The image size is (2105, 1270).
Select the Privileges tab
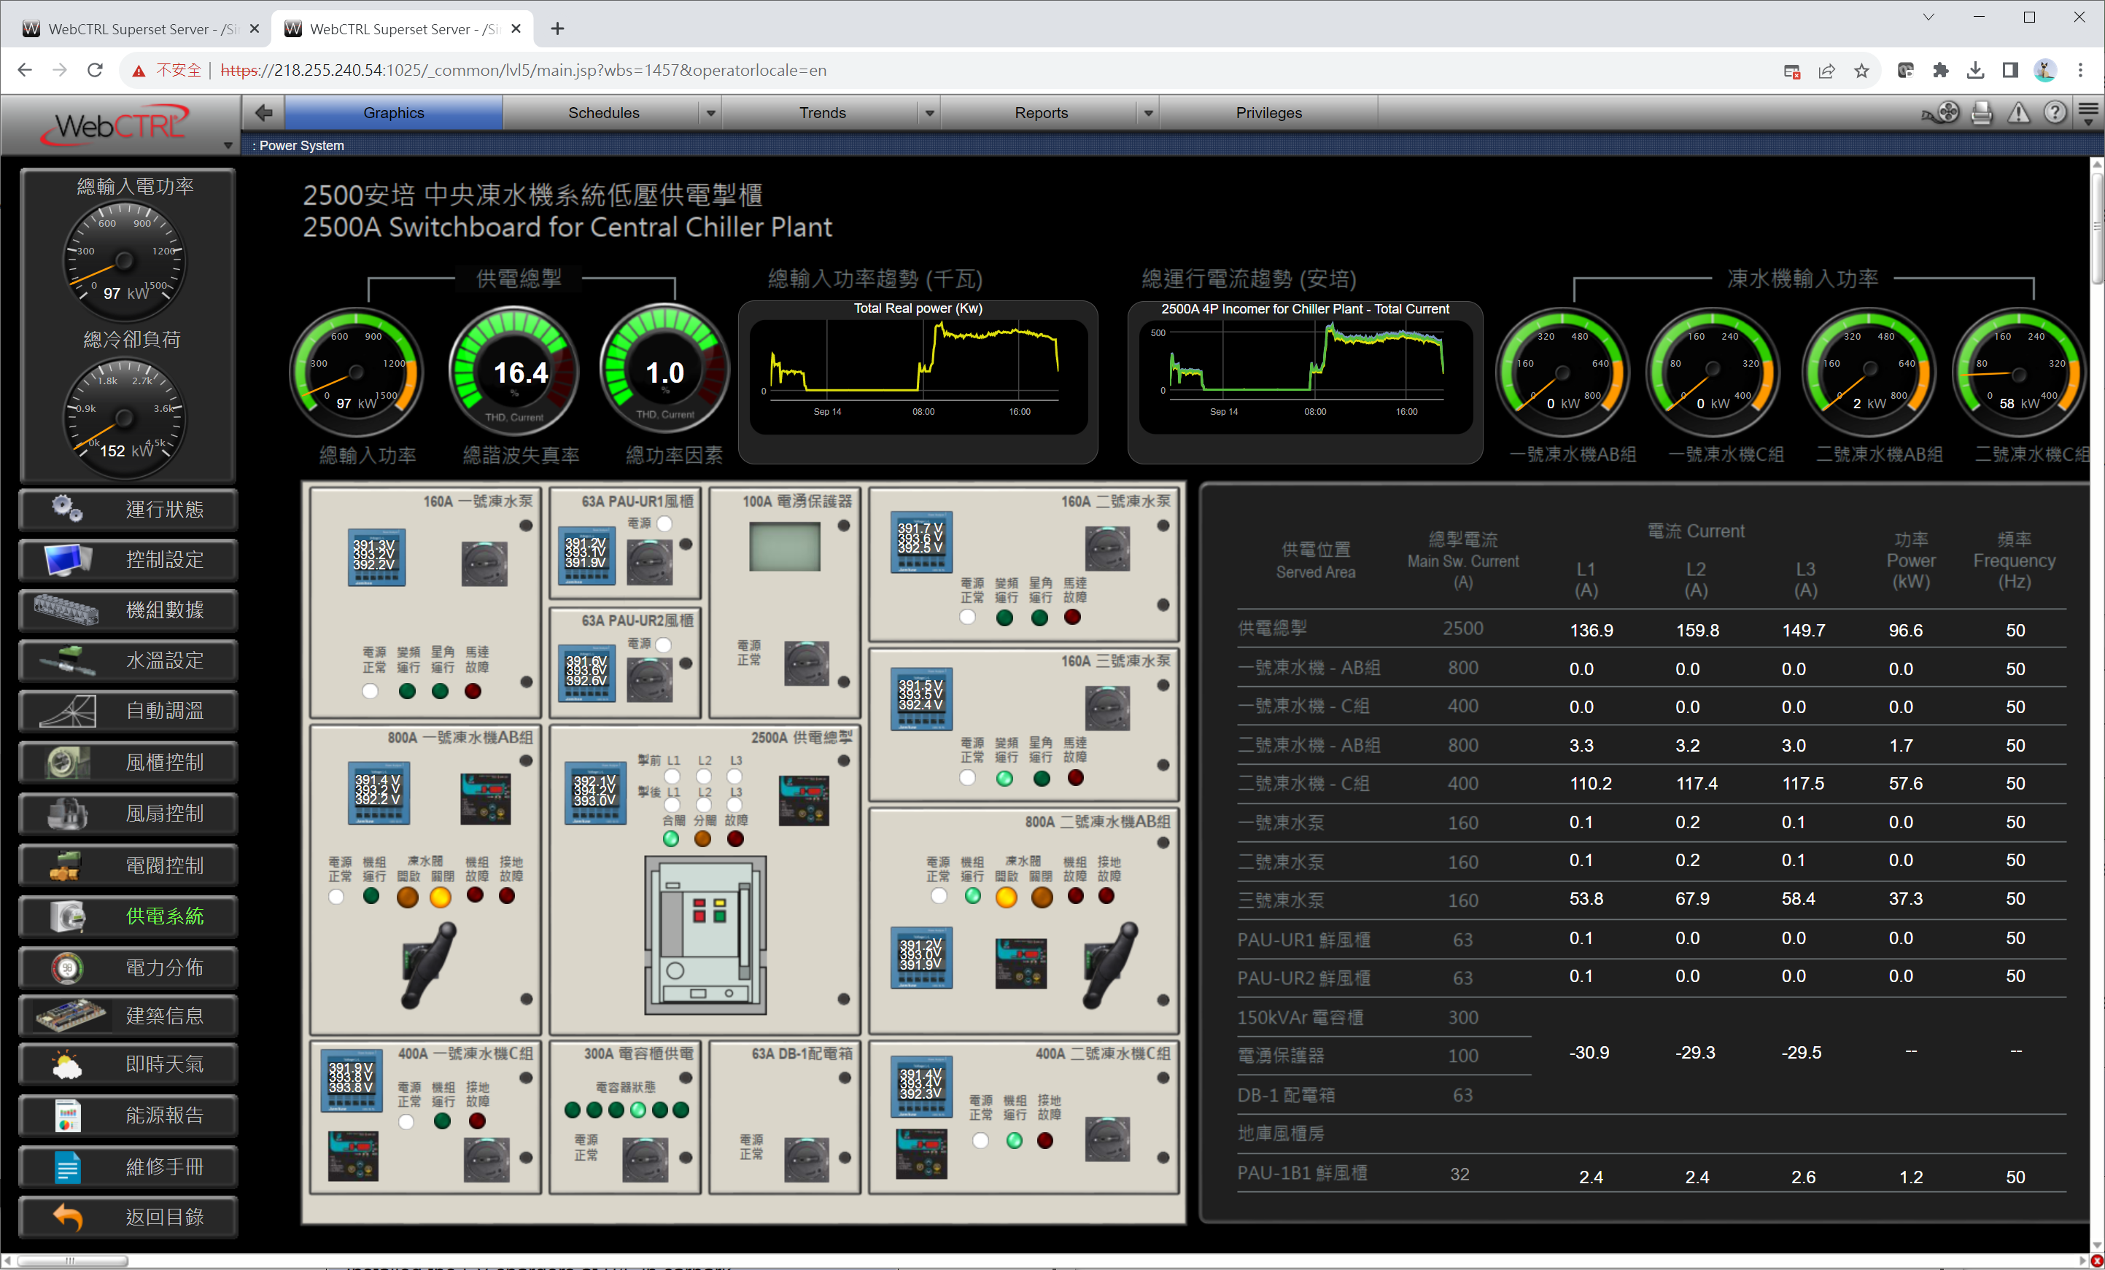coord(1268,112)
